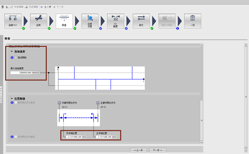Toggle the 正硬件限位开关 indicator box
The image size is (249, 154).
coord(98,103)
